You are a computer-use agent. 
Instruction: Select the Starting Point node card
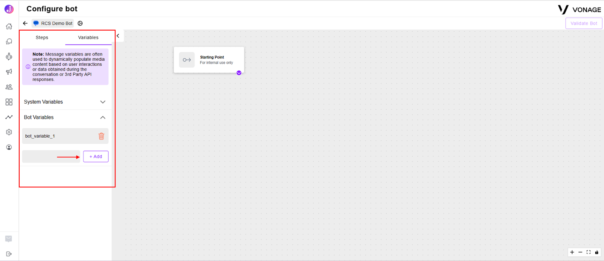coord(209,60)
